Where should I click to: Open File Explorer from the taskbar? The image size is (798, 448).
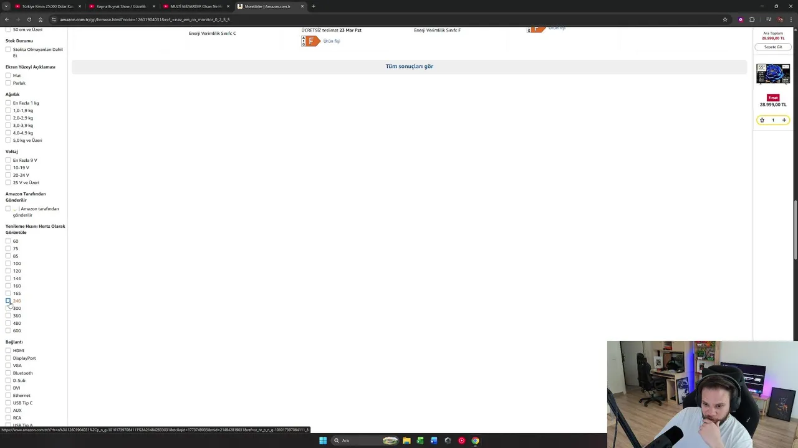click(x=406, y=441)
